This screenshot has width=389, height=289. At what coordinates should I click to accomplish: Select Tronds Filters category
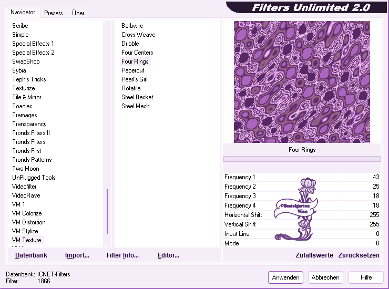[x=29, y=142]
